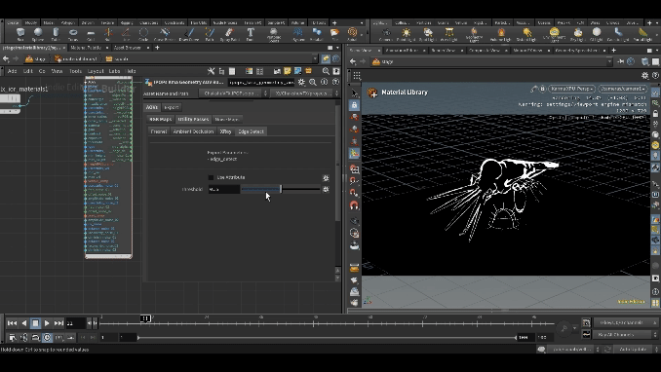Viewport: 661px width, 372px height.
Task: Select the Draw Curve shelf tool
Action: coord(189,34)
